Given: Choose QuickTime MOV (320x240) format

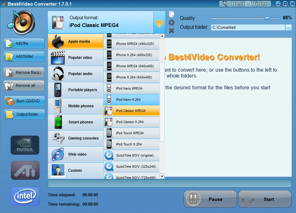Looking at the screenshot, I should click(132, 166).
